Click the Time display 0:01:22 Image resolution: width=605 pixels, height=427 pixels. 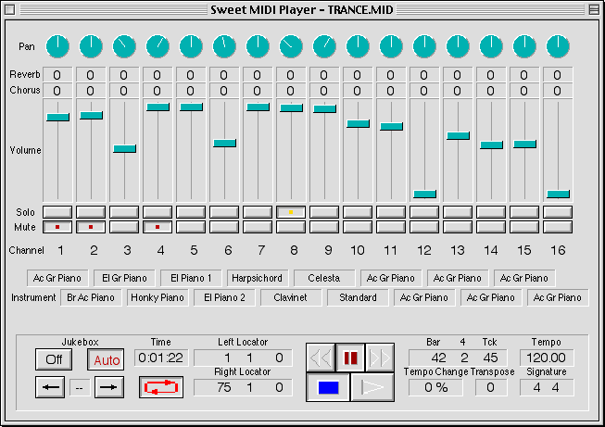point(161,358)
